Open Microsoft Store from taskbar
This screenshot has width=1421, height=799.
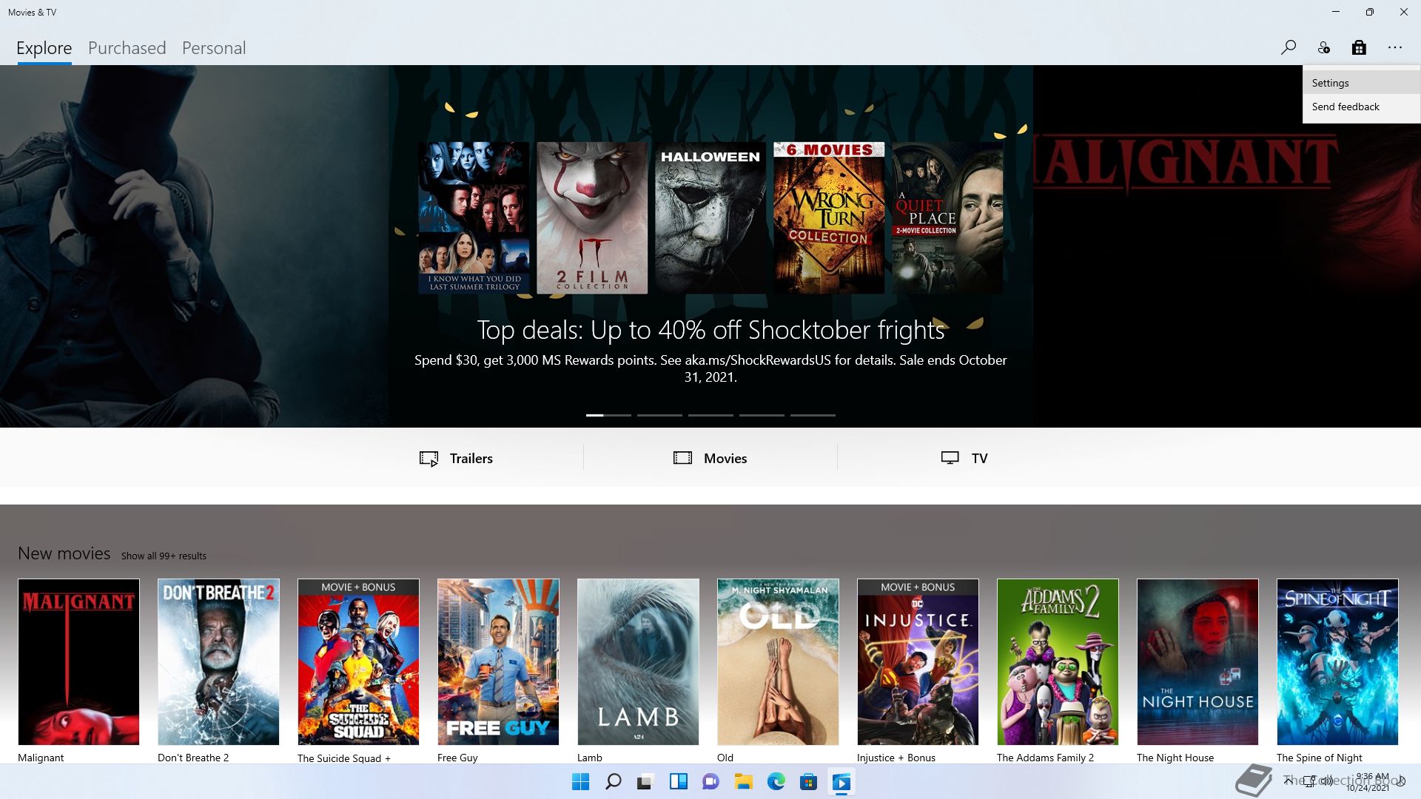[x=808, y=781]
